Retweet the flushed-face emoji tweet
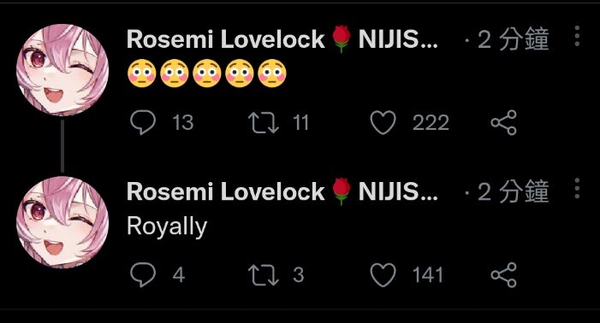 264,122
